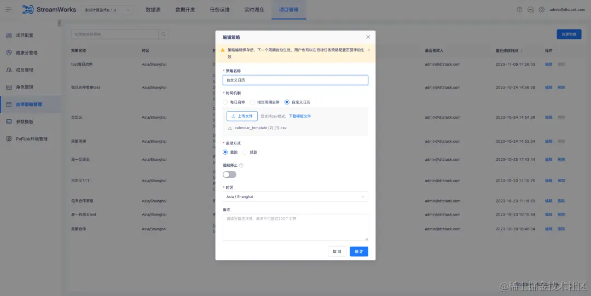Click the 编辑策略 dialog title
Screen dimensions: 591x296
coord(231,37)
